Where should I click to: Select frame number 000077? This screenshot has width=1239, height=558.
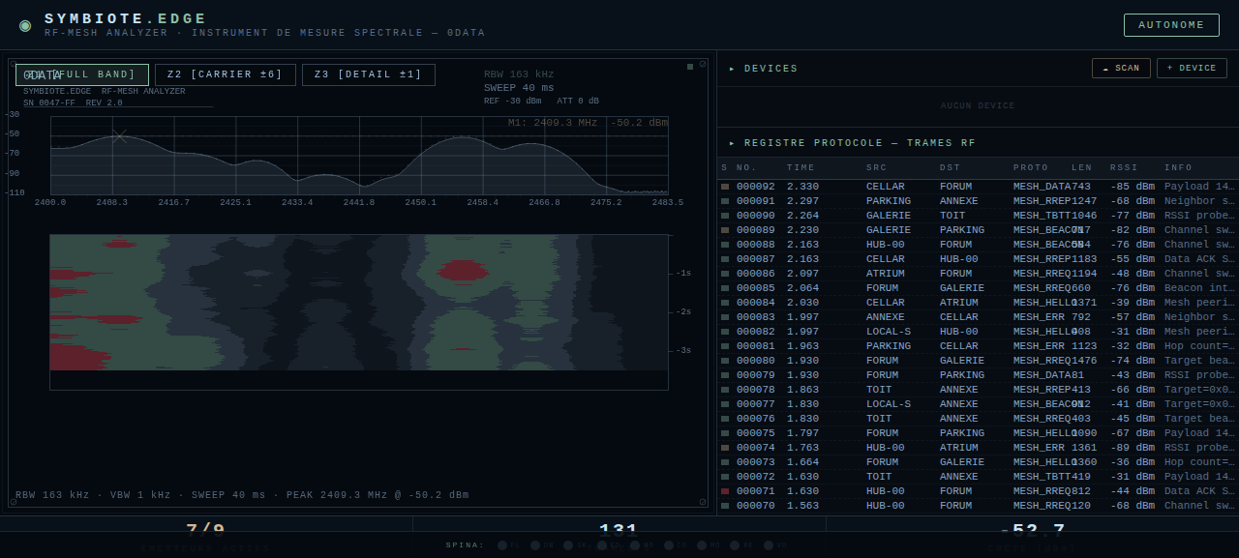point(755,404)
